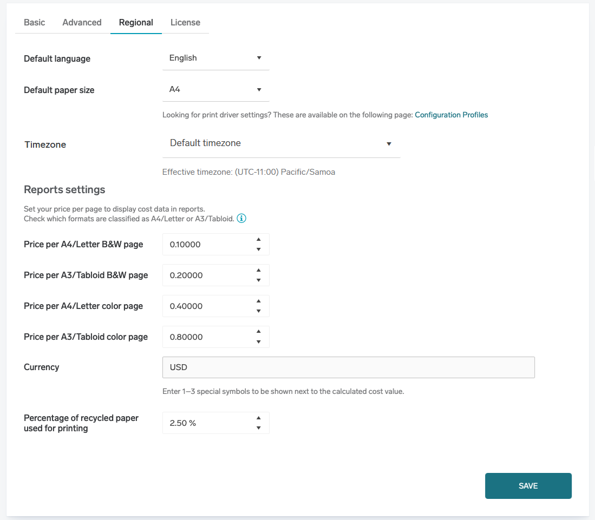Screen dimensions: 595x520
Task: Click into the Currency text field
Action: pos(348,367)
